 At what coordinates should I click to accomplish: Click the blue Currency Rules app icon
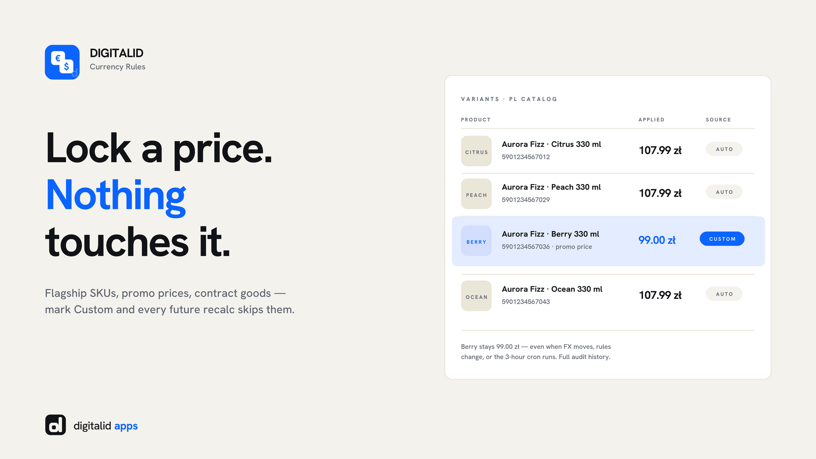[62, 62]
